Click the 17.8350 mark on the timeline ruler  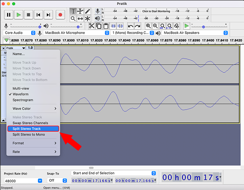[x=138, y=41]
